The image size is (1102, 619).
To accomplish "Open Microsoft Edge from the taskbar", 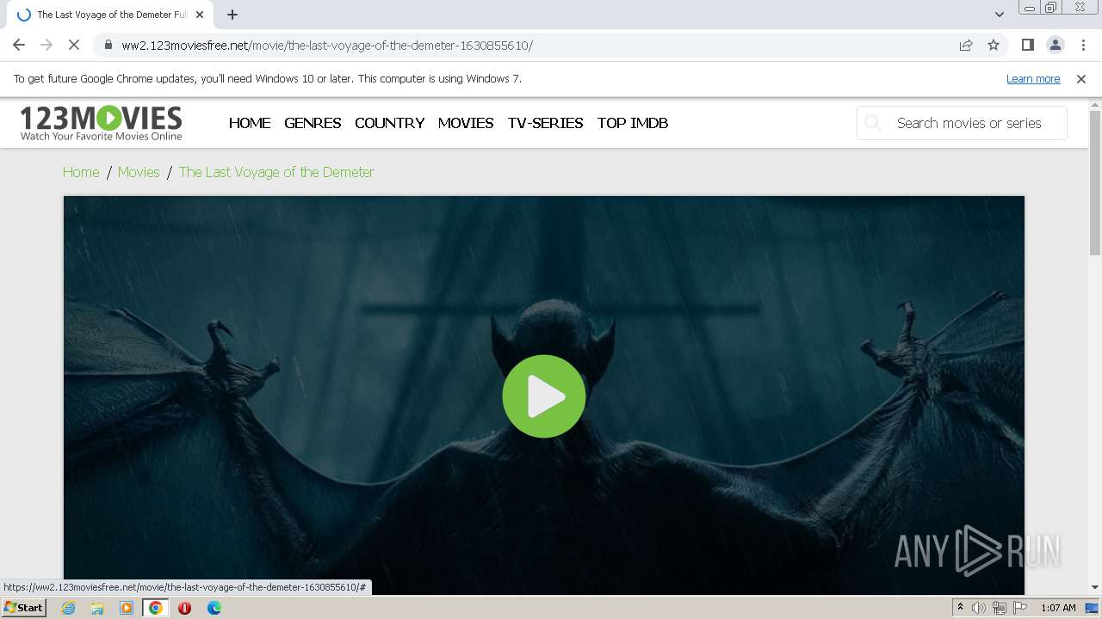I will (214, 608).
